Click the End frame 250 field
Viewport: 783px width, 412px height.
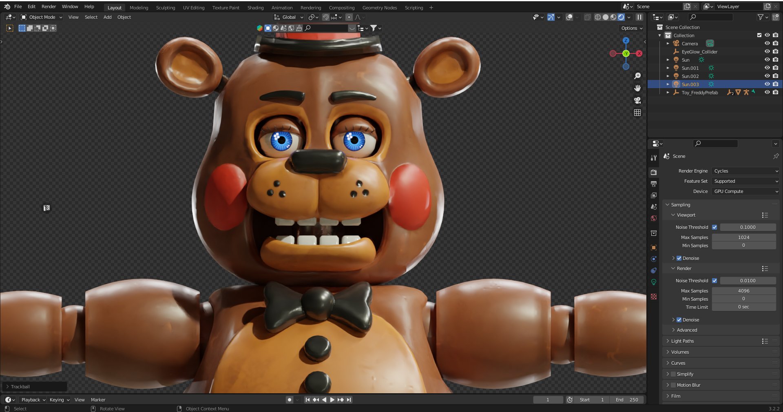coord(627,400)
